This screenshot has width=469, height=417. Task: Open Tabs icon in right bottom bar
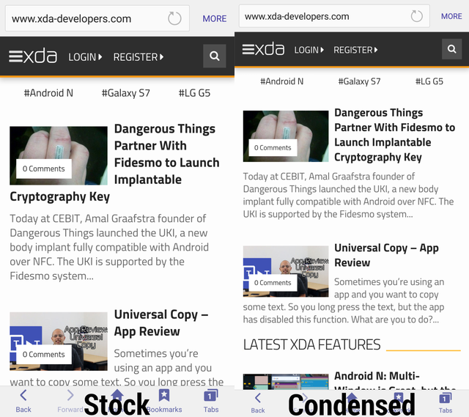[x=446, y=401]
